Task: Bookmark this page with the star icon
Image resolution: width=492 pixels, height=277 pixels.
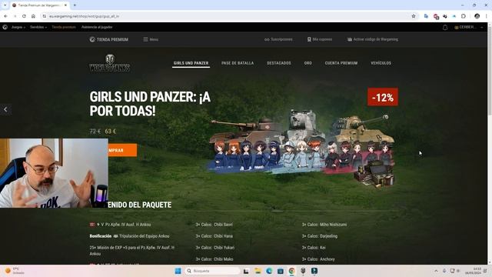Action: pyautogui.click(x=414, y=16)
